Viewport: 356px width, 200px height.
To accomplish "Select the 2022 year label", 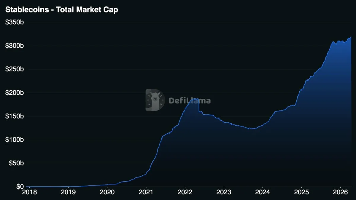I will [185, 193].
